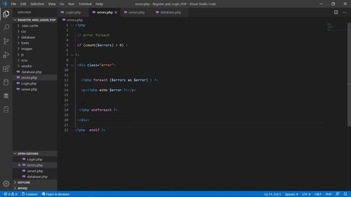Open Run and Debug view
This screenshot has height=197, width=351.
6,55
